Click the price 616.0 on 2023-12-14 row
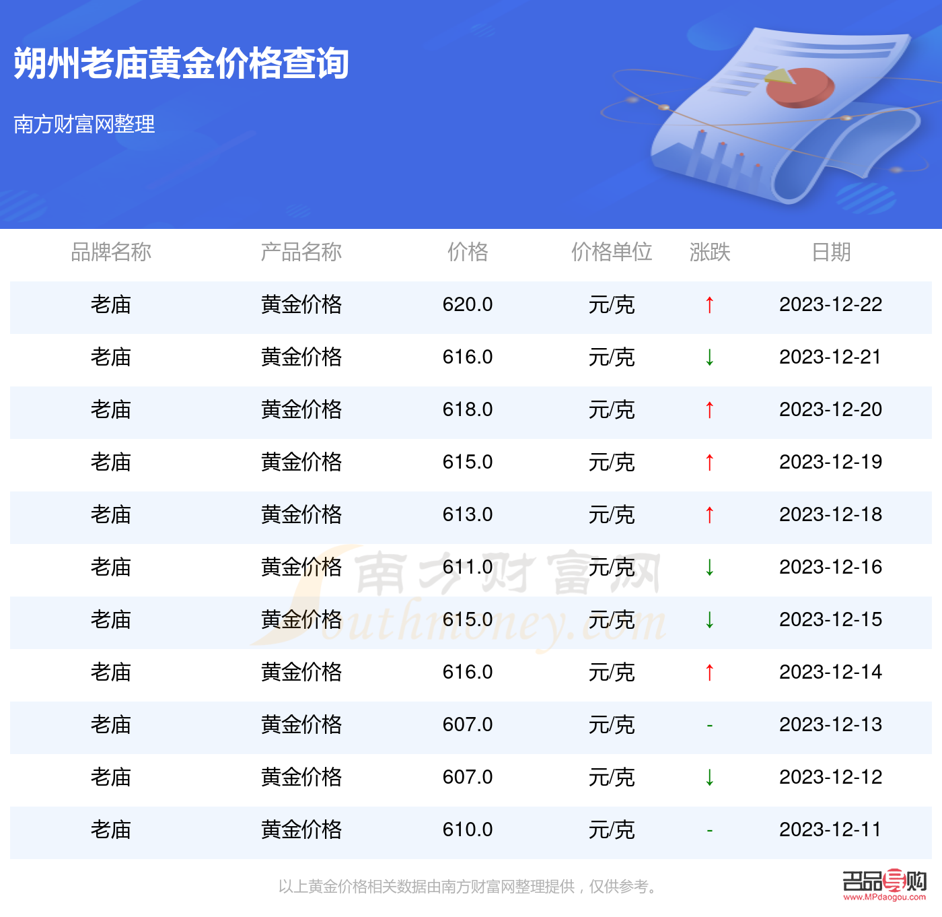This screenshot has height=917, width=942. 468,672
